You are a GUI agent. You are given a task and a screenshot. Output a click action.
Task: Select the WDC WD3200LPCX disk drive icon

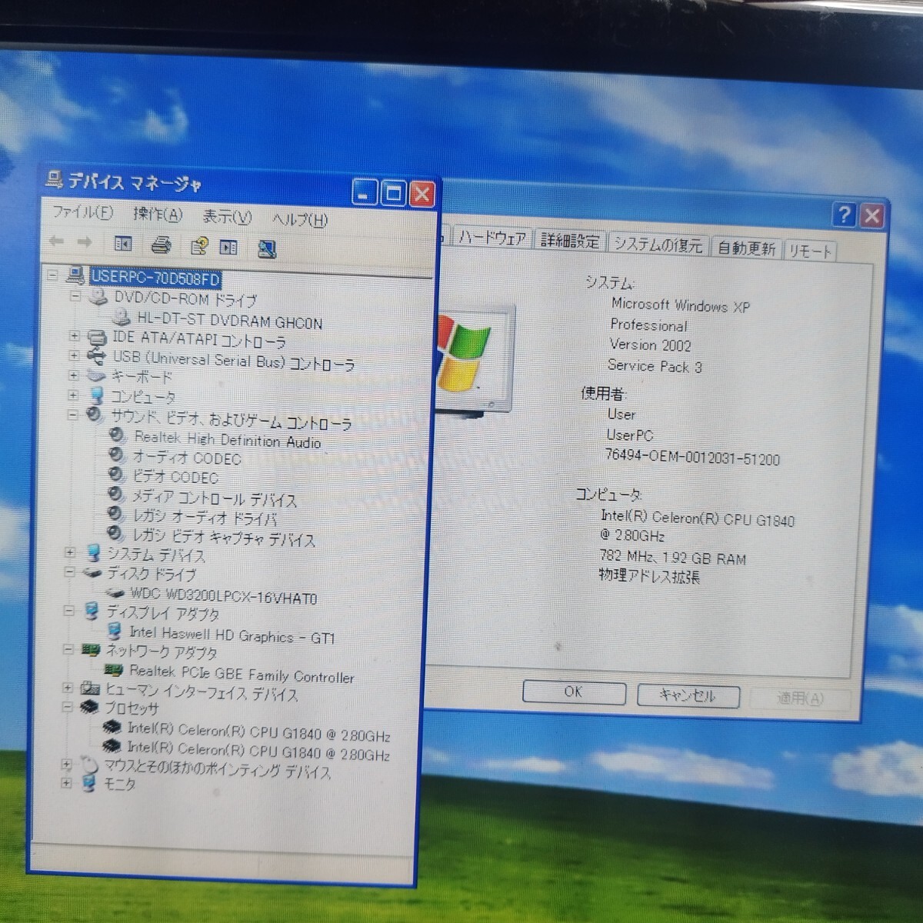point(115,593)
